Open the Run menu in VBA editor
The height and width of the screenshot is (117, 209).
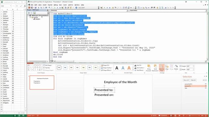coord(60,5)
